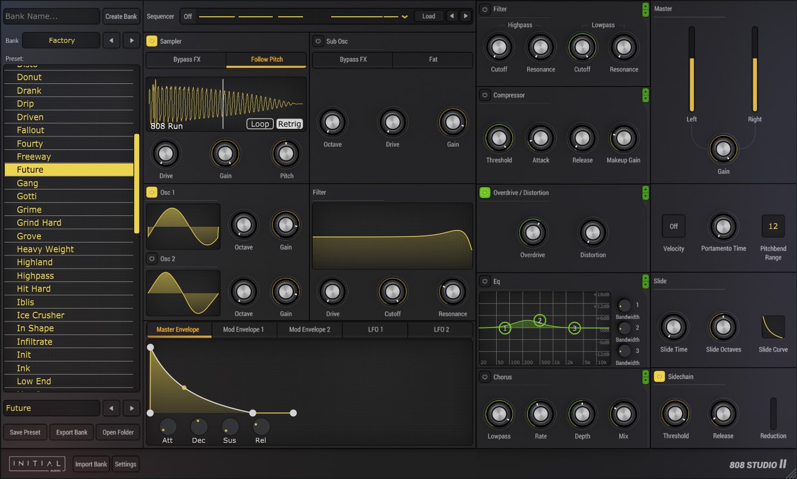Click the Chorus power icon
This screenshot has height=479, width=797.
tap(485, 377)
